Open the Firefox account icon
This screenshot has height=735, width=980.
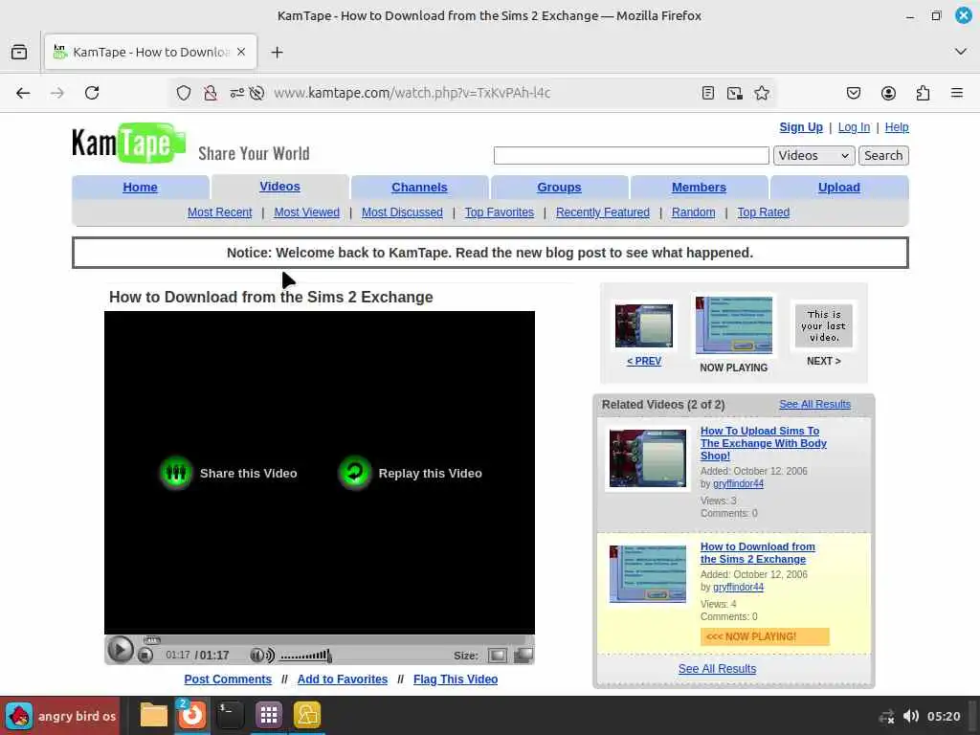(888, 93)
